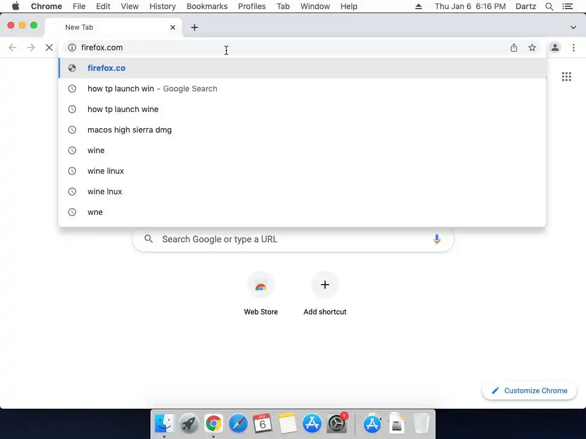Select 'macos high sierra dmg' suggestion
The height and width of the screenshot is (439, 586).
pyautogui.click(x=302, y=130)
